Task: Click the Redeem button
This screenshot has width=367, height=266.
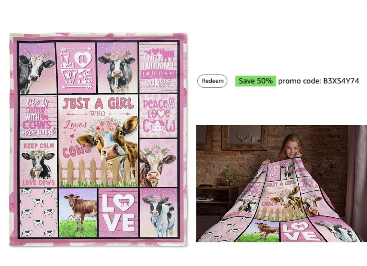Action: pos(212,81)
